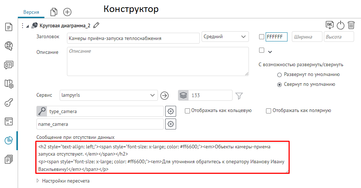361x188 pixels.
Task: Switch to the Версия tab
Action: 31,12
